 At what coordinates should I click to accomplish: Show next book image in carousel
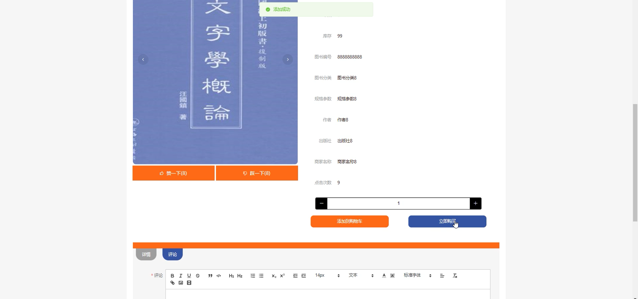coord(288,59)
